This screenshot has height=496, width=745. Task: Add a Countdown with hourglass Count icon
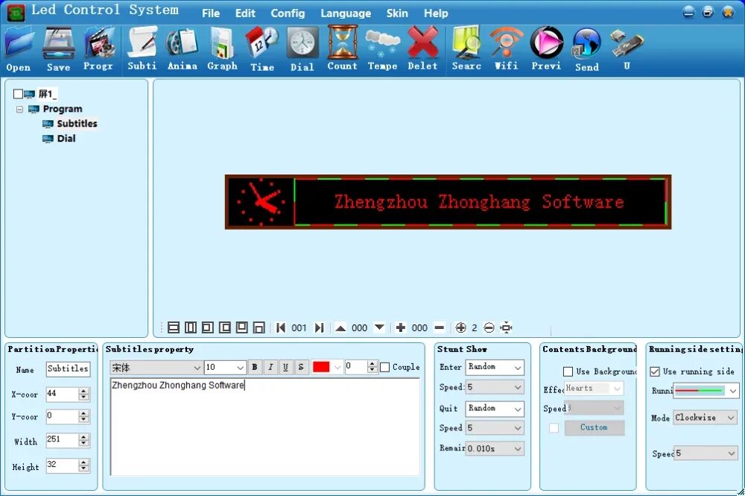coord(342,49)
